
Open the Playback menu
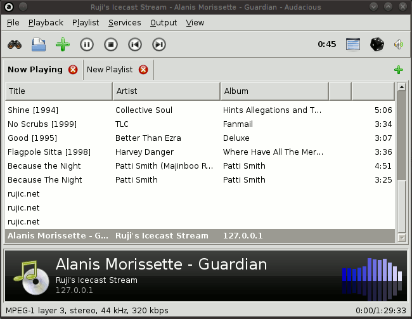(x=46, y=22)
